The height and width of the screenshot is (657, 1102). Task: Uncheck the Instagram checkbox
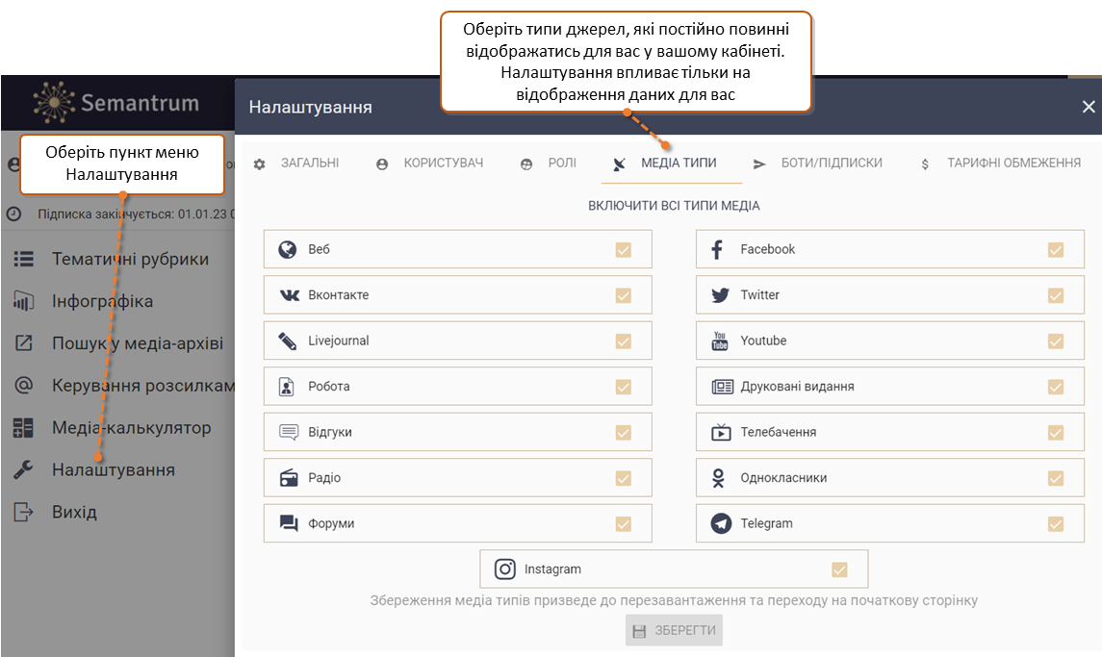tap(839, 569)
